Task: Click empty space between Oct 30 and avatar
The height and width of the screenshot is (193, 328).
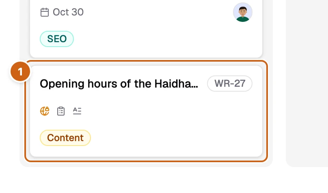Action: click(x=157, y=12)
